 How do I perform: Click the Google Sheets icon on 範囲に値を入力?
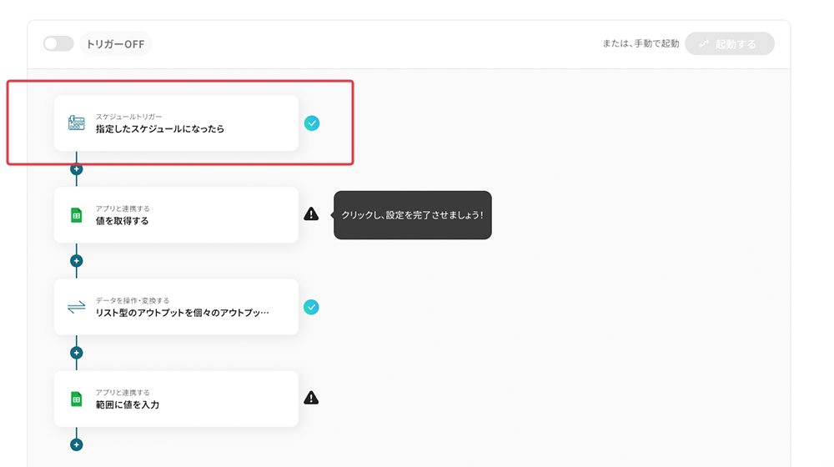tap(77, 399)
